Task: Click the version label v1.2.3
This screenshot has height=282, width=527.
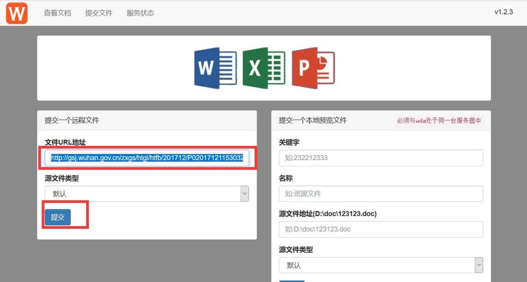Action: pyautogui.click(x=504, y=12)
